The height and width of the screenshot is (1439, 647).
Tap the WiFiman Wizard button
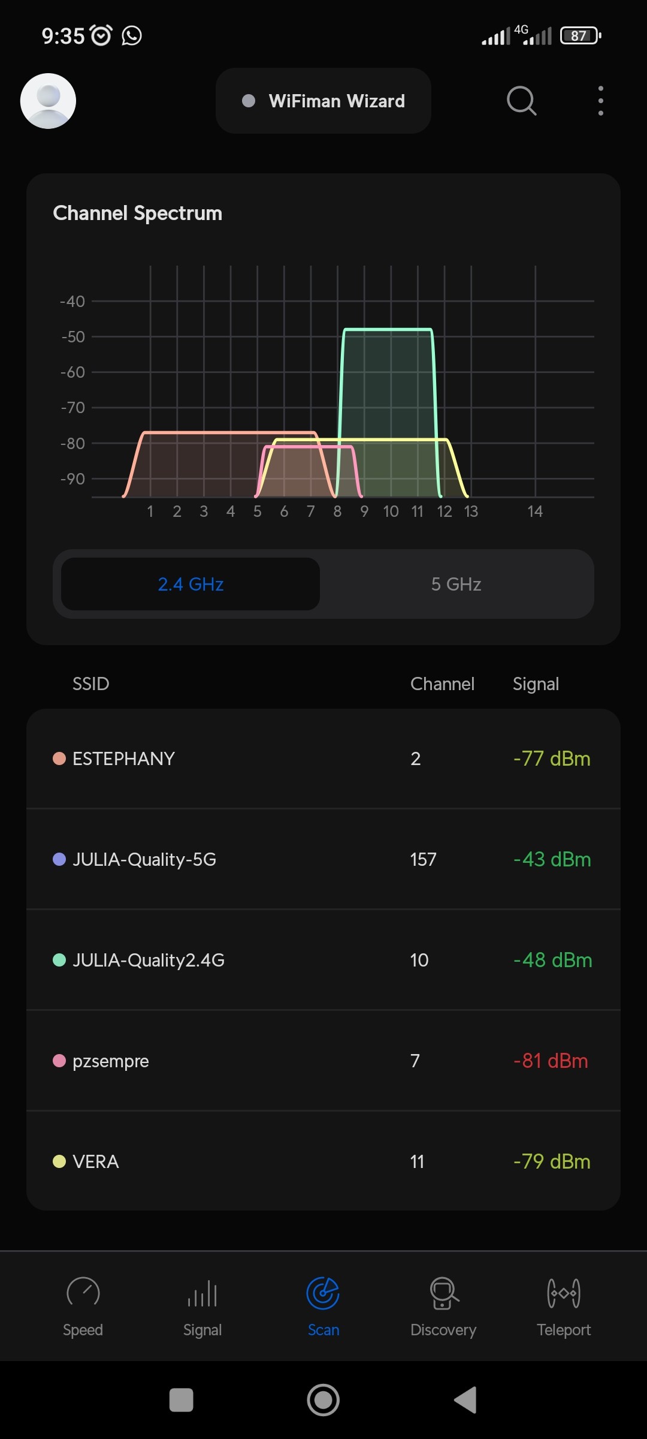click(323, 101)
